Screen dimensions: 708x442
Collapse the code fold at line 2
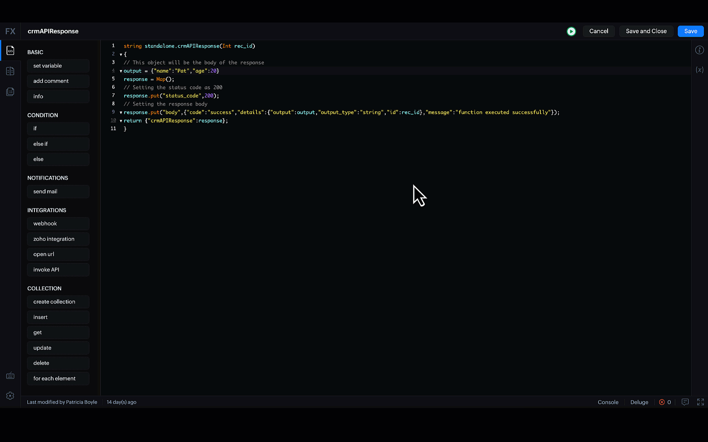point(121,54)
